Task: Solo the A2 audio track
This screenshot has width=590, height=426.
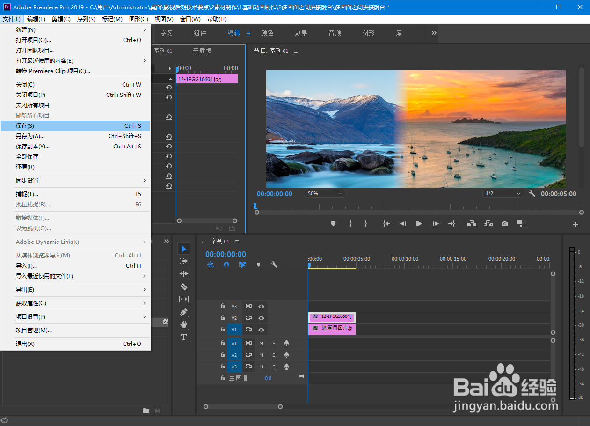Action: pos(274,355)
